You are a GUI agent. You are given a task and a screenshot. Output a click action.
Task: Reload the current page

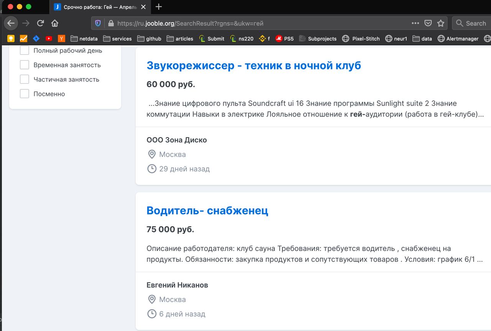[x=40, y=23]
